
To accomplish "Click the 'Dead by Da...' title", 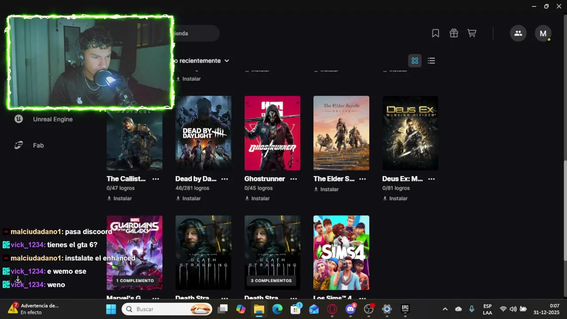I will click(196, 179).
